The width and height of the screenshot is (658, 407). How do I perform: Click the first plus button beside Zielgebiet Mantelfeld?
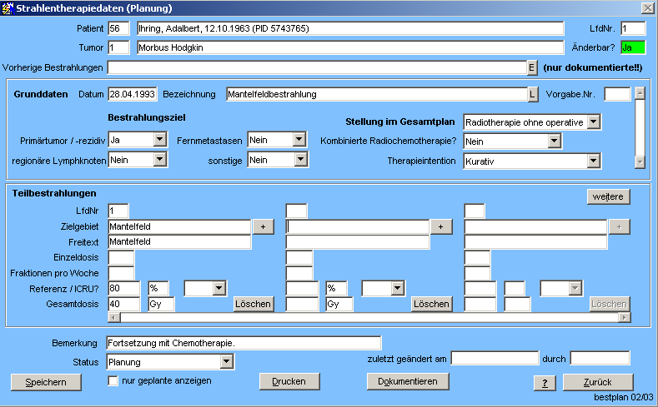tap(263, 226)
